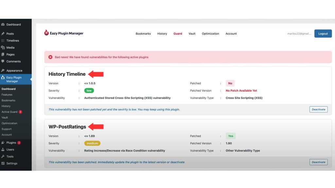This screenshot has width=335, height=188.
Task: Click the version <= 1.89 value
Action: pos(90,136)
